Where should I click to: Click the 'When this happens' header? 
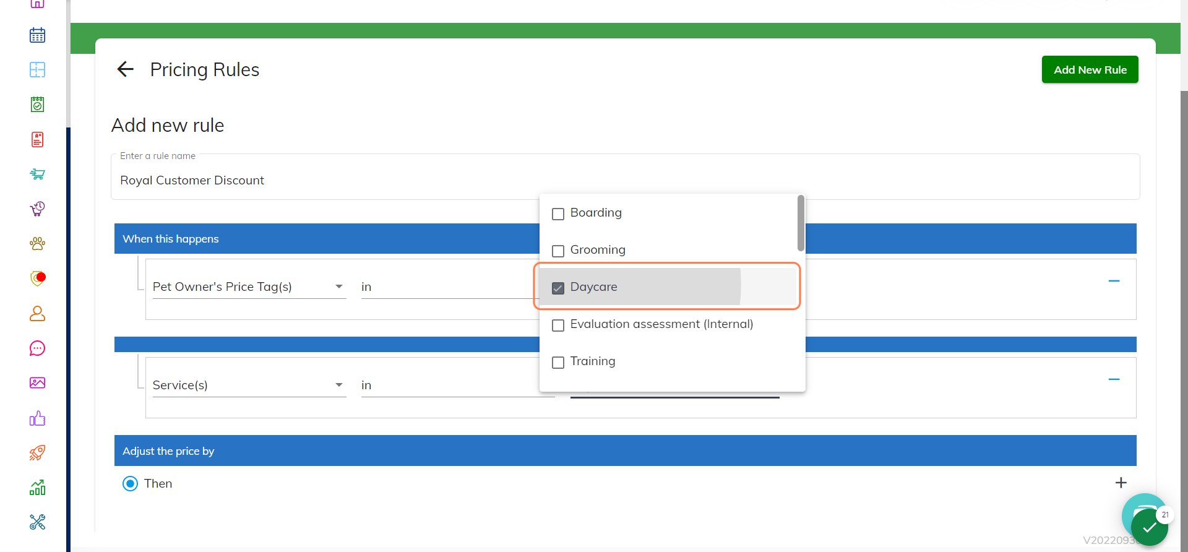(x=625, y=239)
